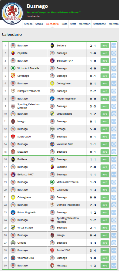Click the green Virtus Acli Trecella clover badge in matchday 4
Image resolution: width=119 pixels, height=271 pixels.
pyautogui.click(x=13, y=68)
